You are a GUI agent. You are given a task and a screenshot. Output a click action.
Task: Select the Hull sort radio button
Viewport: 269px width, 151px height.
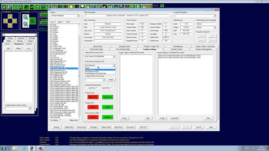coord(70,22)
